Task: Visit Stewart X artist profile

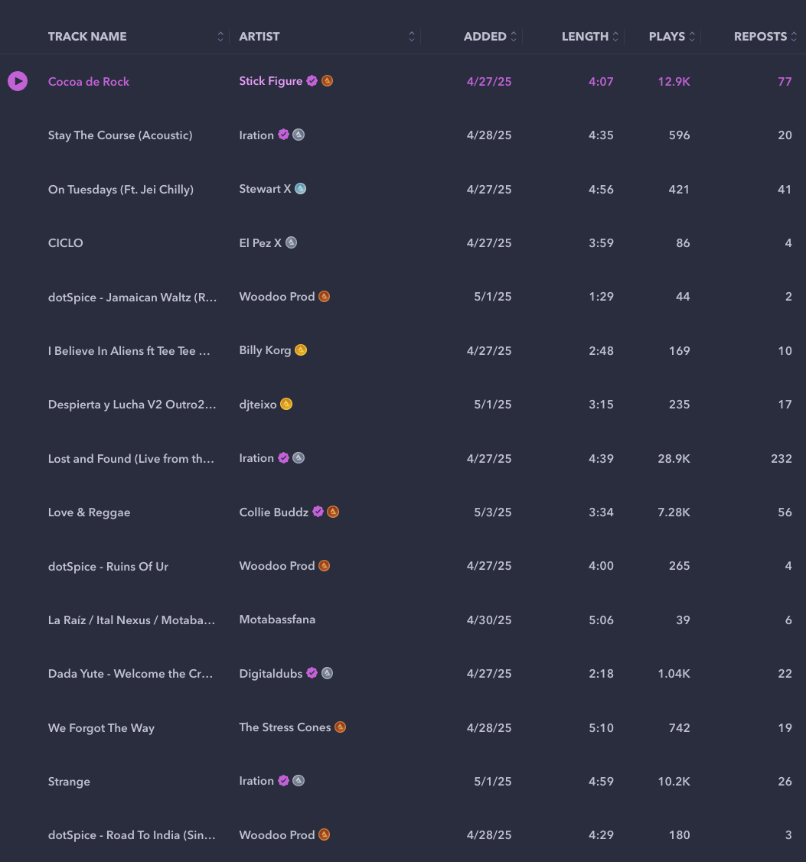Action: click(x=265, y=189)
